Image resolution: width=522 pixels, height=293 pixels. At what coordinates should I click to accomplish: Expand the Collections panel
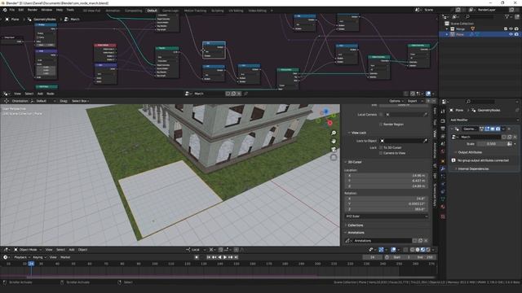[353, 225]
